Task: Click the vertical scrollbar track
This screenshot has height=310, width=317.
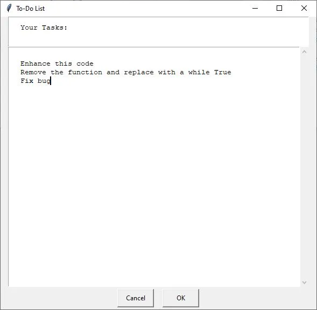Action: (304, 167)
